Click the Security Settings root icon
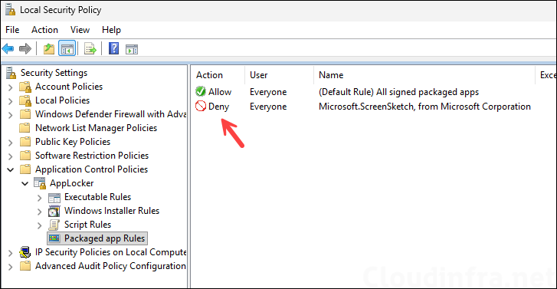557x289 pixels. pos(11,73)
